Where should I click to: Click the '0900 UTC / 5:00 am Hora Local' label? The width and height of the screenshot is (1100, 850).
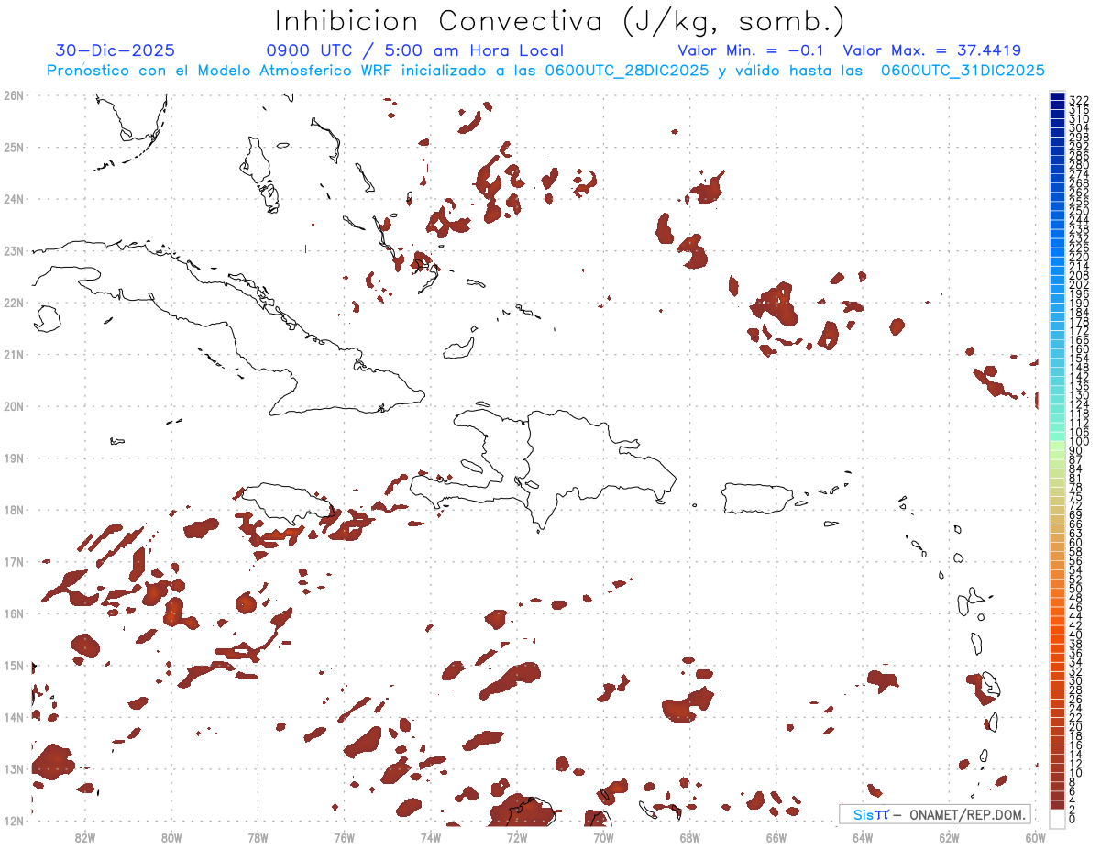coord(414,50)
